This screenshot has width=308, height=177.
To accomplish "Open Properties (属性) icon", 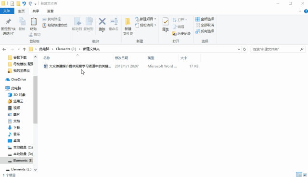I will point(166,22).
